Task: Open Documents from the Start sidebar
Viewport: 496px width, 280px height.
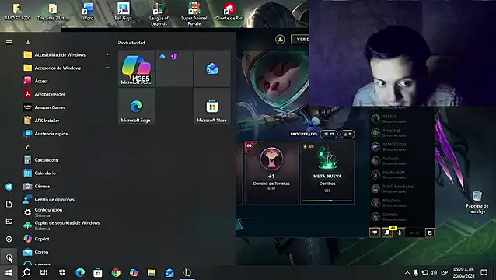Action: pyautogui.click(x=9, y=204)
